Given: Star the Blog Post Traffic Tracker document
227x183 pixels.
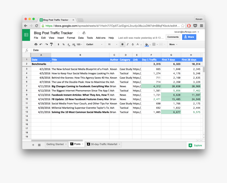Looking at the screenshot, I should (x=78, y=33).
